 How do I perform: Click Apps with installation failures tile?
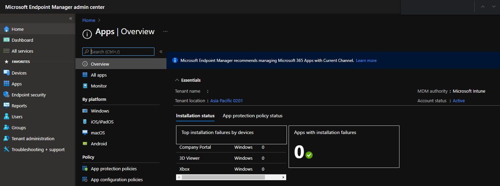pos(344,147)
